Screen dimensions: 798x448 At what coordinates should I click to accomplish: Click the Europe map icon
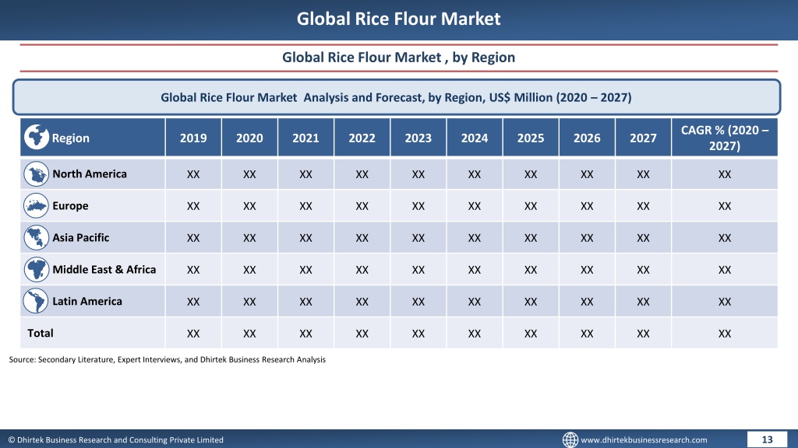[36, 205]
